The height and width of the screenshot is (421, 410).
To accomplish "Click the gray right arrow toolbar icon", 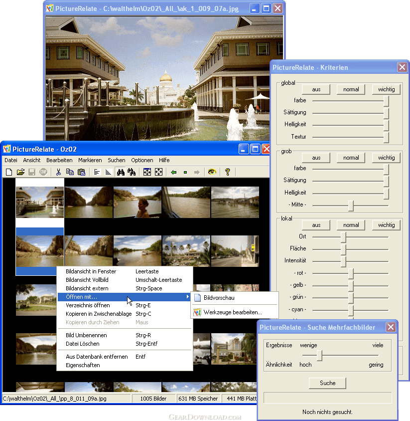I will pos(197,172).
